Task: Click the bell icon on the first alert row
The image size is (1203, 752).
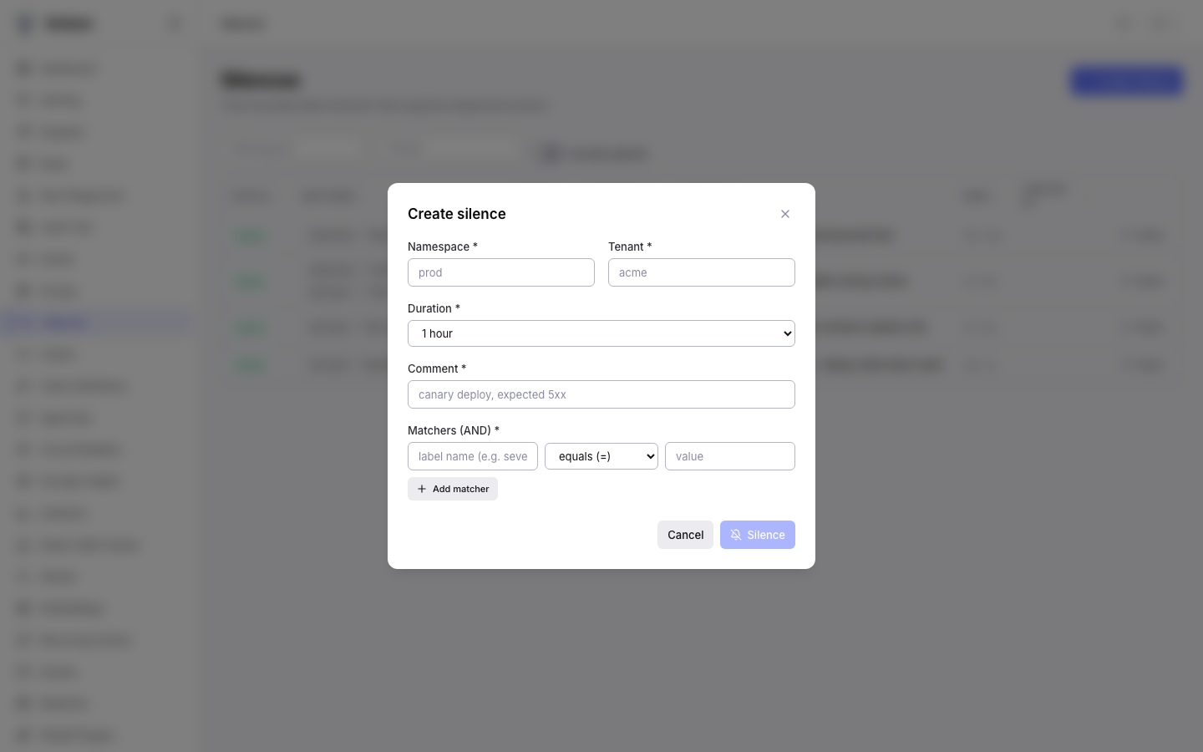Action: pyautogui.click(x=1127, y=236)
